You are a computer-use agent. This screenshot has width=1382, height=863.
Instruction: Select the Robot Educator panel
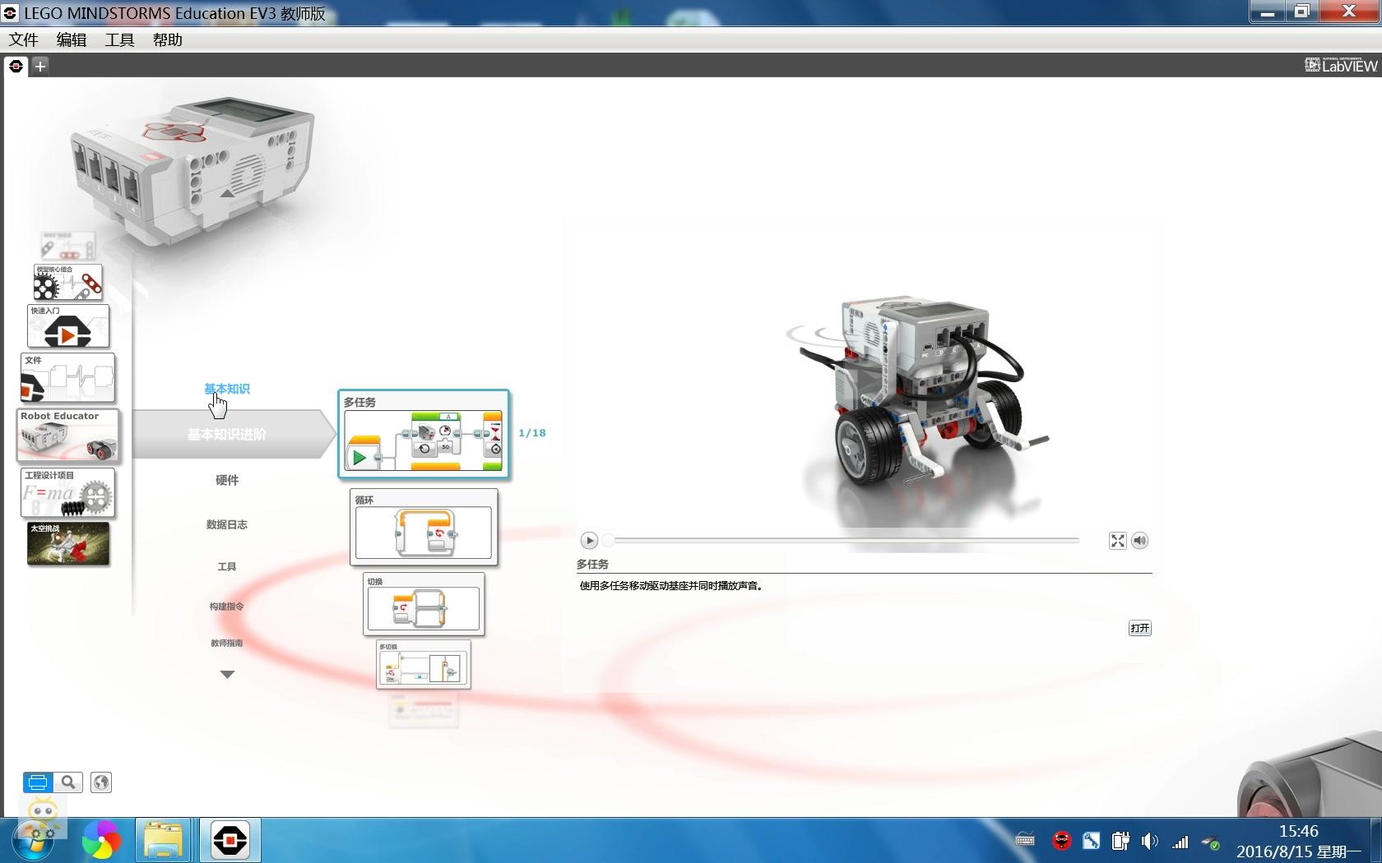[67, 436]
